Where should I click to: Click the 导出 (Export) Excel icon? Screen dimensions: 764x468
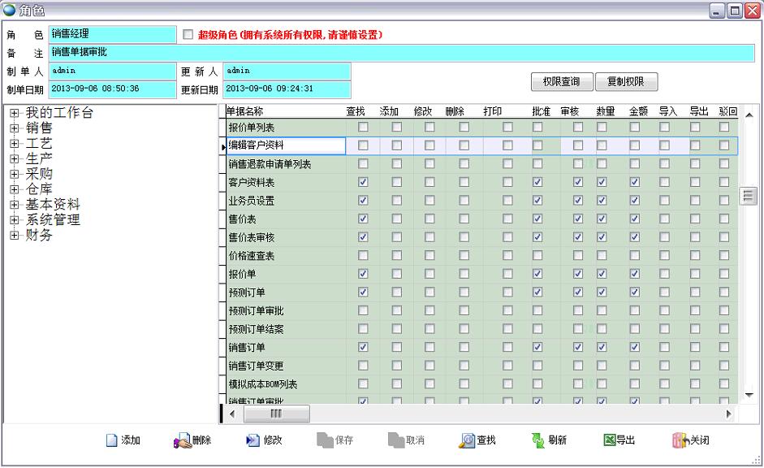click(609, 440)
